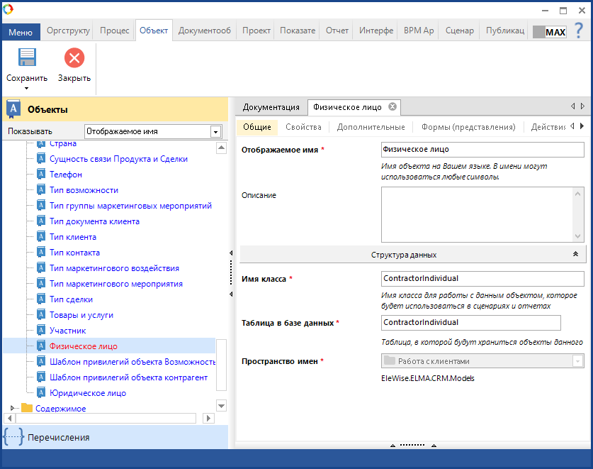
Task: Open the Сохранить dropdown arrow
Action: point(26,89)
